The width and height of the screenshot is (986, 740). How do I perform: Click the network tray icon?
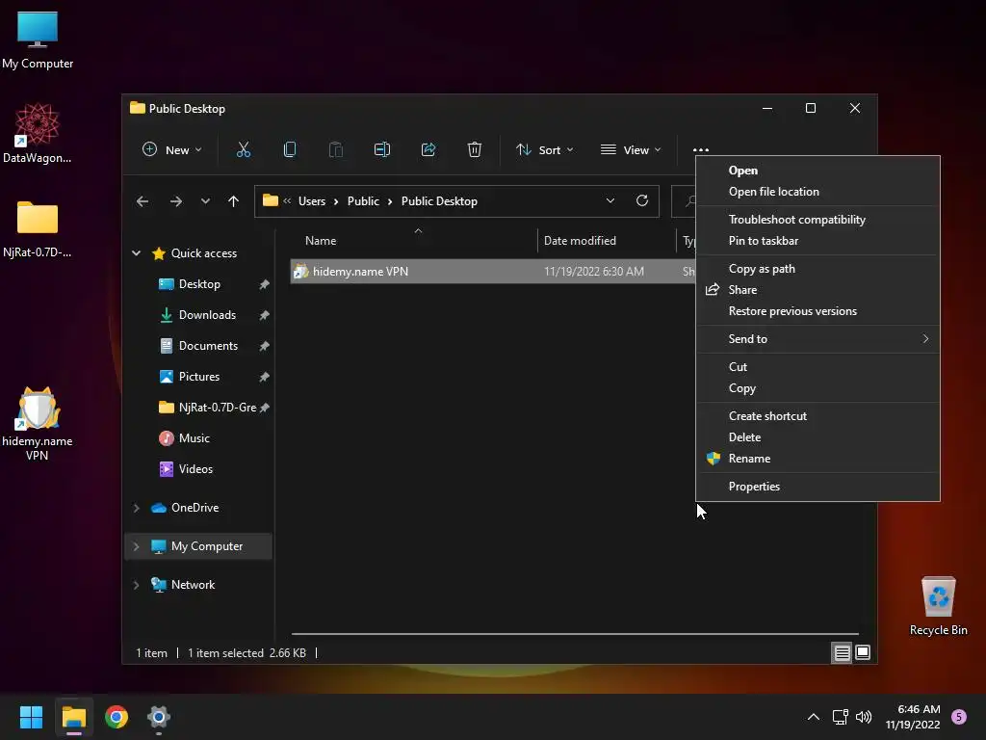(x=840, y=717)
